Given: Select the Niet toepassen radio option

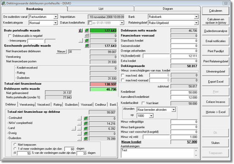Looking at the screenshot, I should [15, 145].
